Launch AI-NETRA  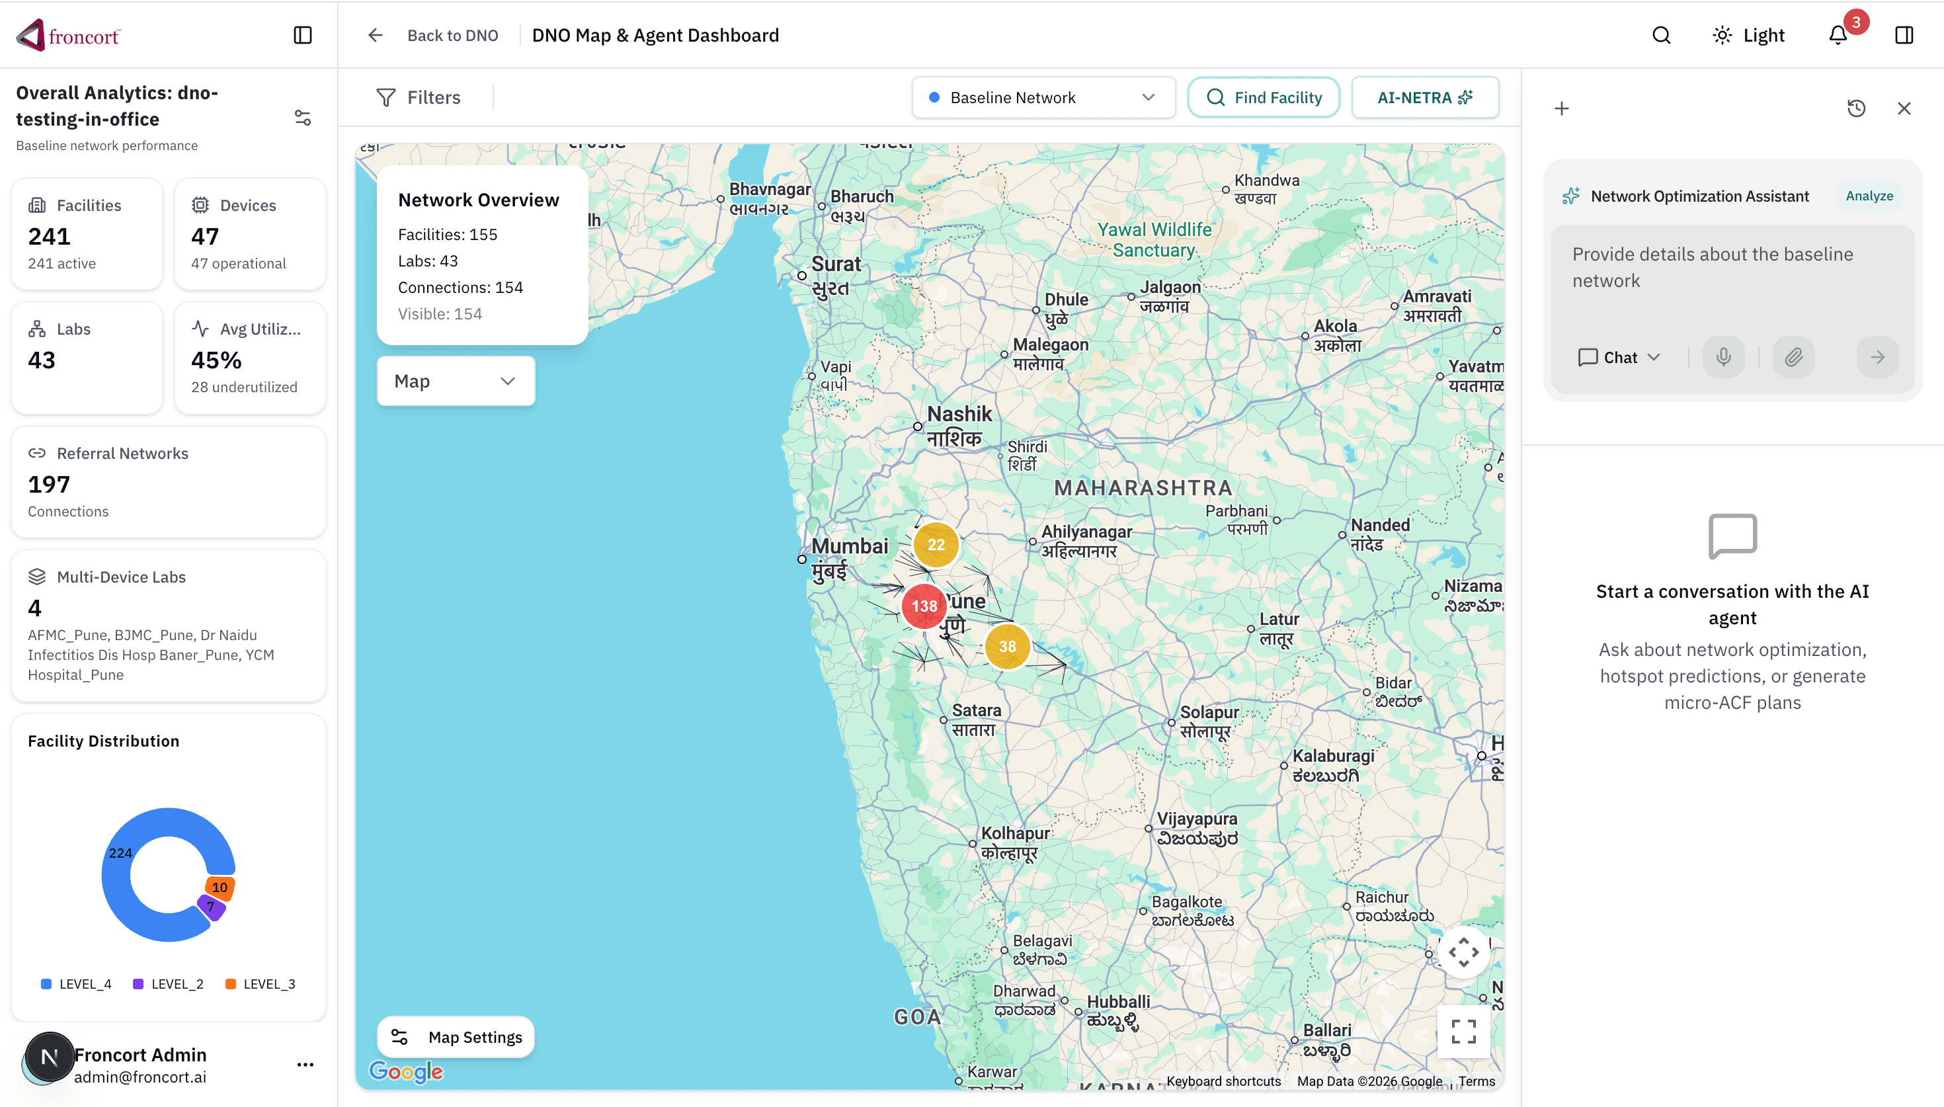[1424, 97]
